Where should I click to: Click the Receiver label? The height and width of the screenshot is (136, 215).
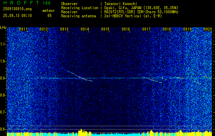coord(69,12)
